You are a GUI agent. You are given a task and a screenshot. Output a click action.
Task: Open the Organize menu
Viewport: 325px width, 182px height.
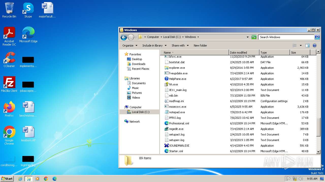pos(130,45)
